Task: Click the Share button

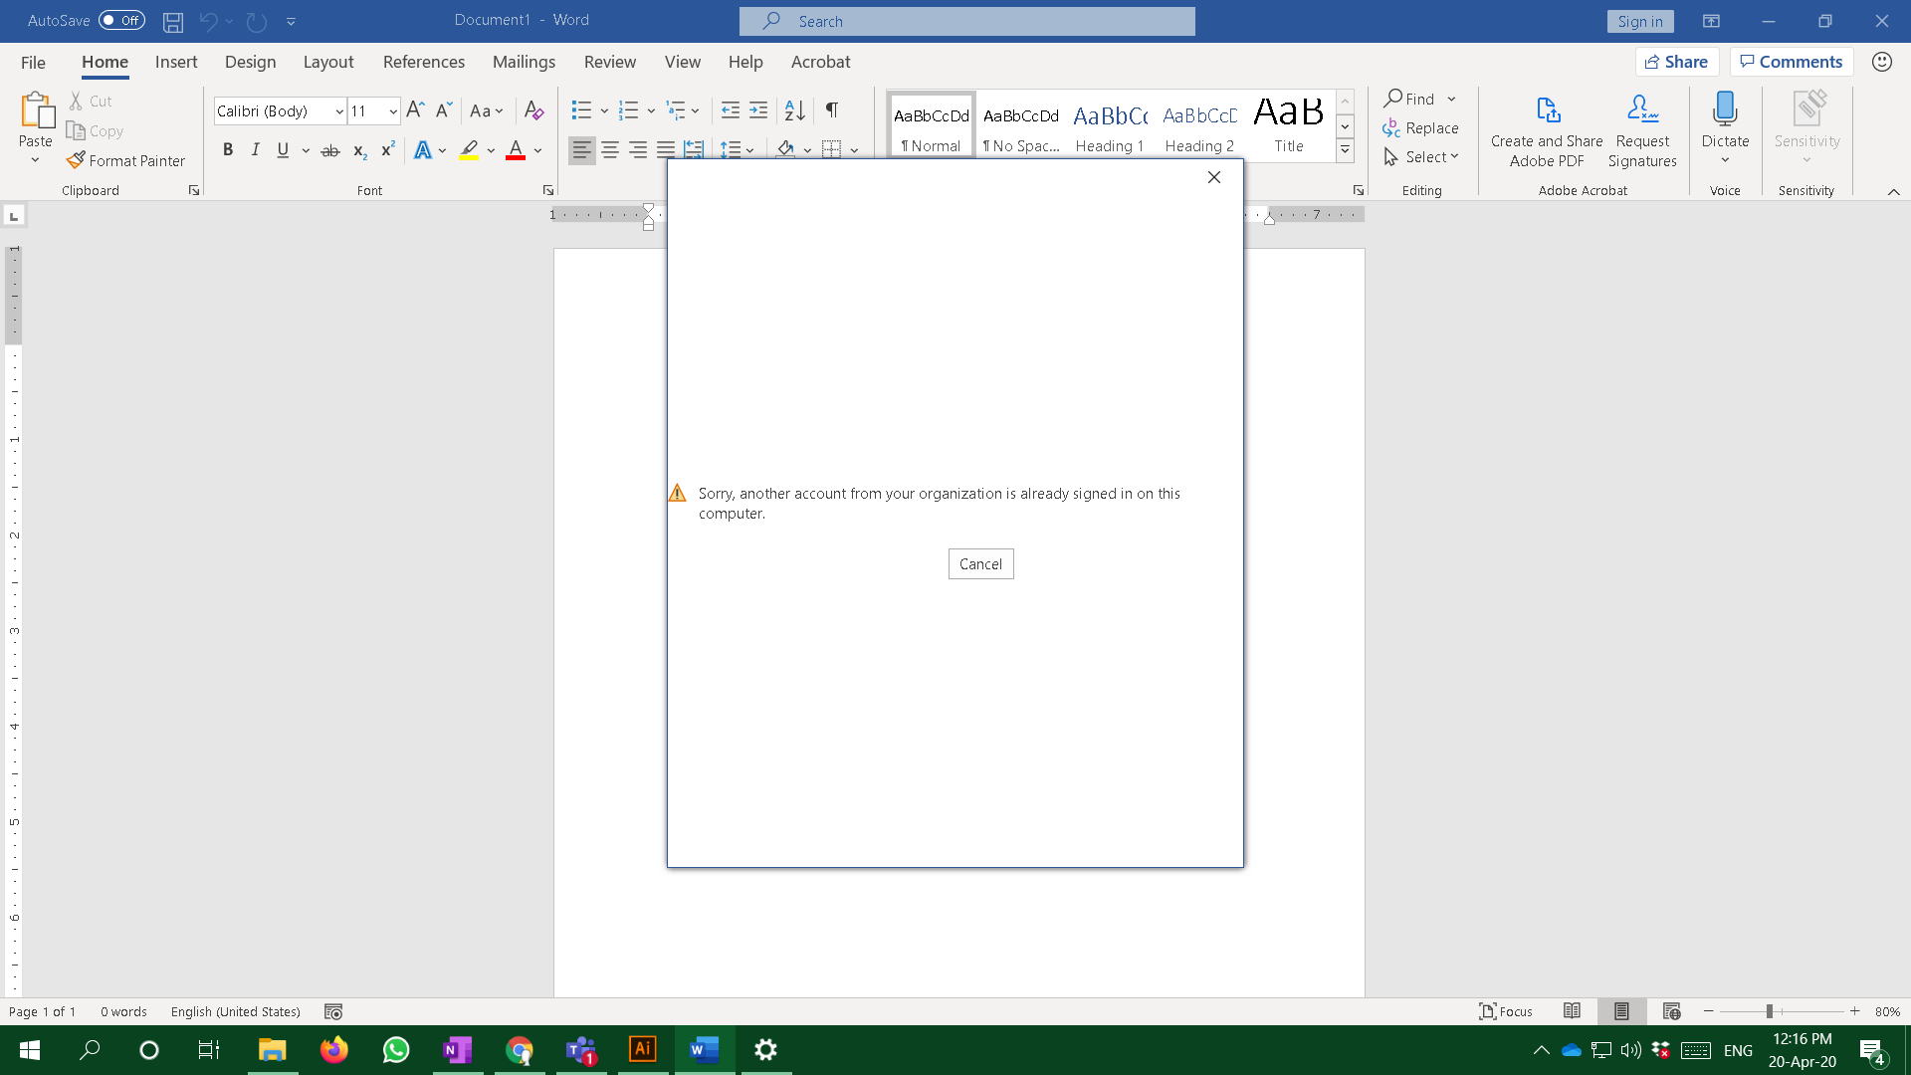Action: point(1676,62)
